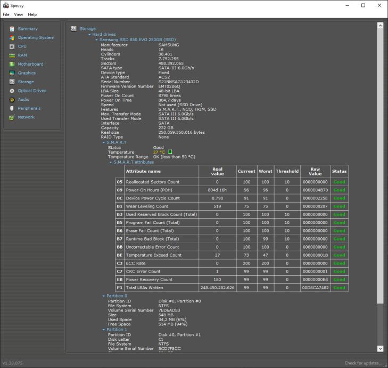This screenshot has width=388, height=368.
Task: Click the Optical Drives disc icon
Action: [x=12, y=91]
